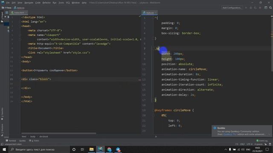Open the VCS menu

click(68, 3)
